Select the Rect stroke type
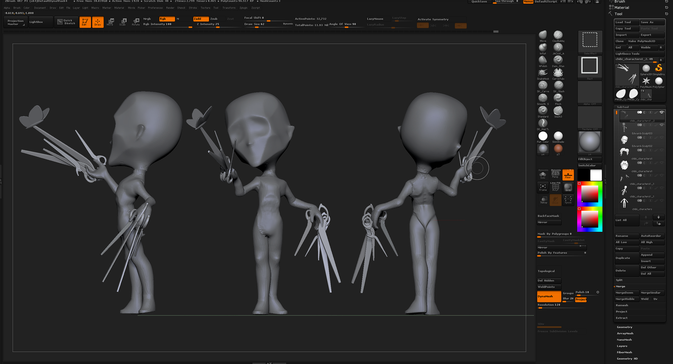673x364 pixels. (x=590, y=67)
